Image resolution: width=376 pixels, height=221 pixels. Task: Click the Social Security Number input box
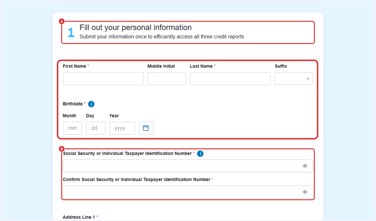click(x=188, y=166)
